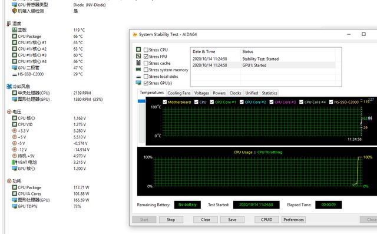Uncheck the Stress FPU checkbox
Viewport: 377px width, 234px height.
coord(146,57)
